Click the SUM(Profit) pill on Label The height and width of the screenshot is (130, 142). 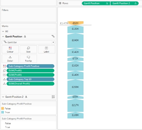click(x=30, y=75)
